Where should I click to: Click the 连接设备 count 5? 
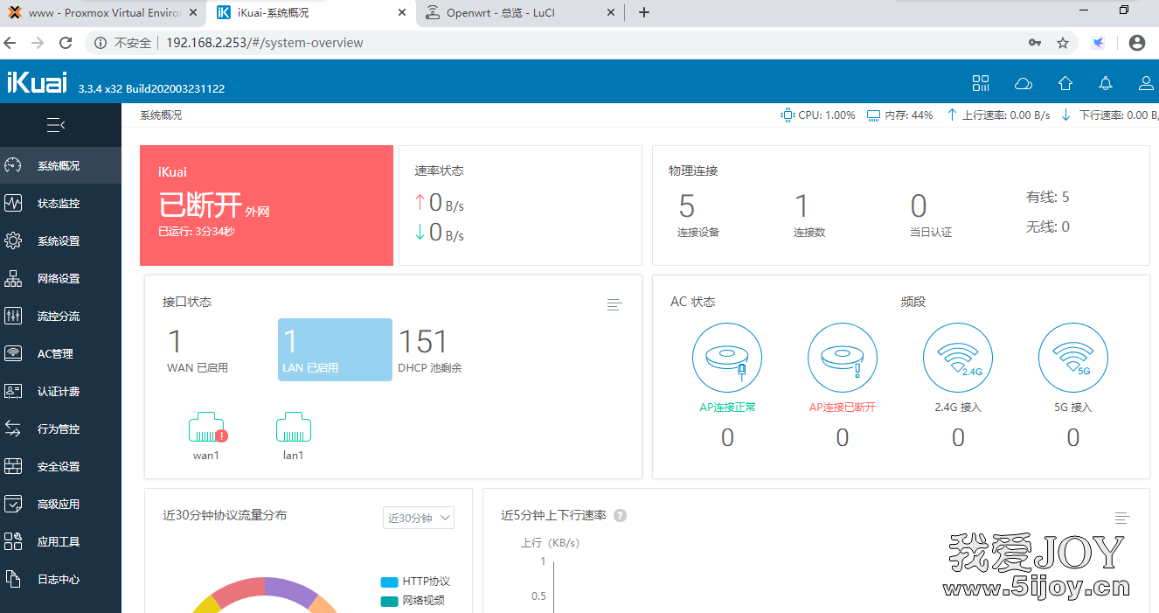687,206
